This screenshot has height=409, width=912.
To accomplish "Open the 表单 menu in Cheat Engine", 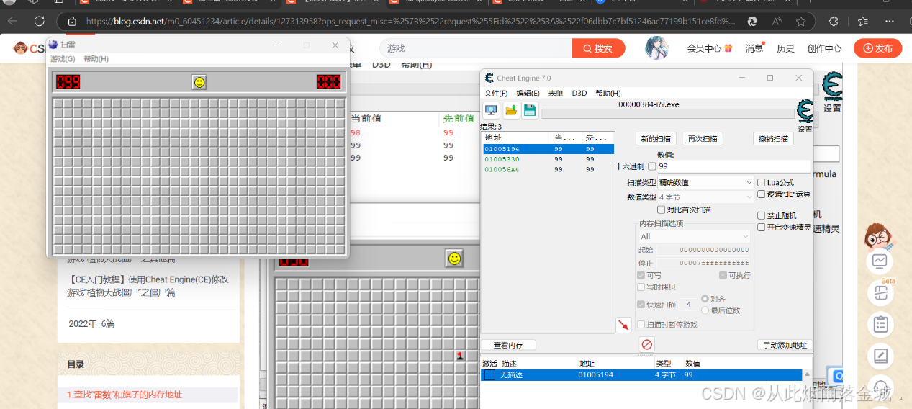I will (x=556, y=93).
